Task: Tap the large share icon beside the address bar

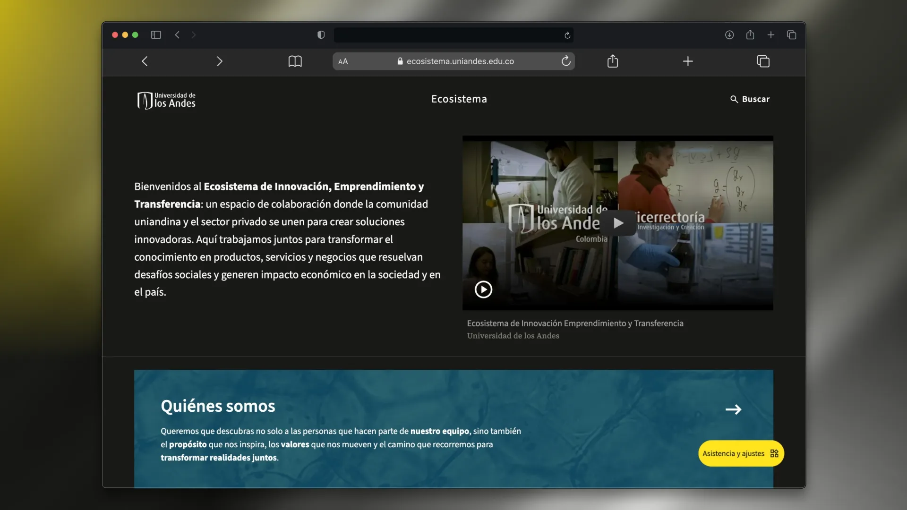Action: click(x=613, y=61)
